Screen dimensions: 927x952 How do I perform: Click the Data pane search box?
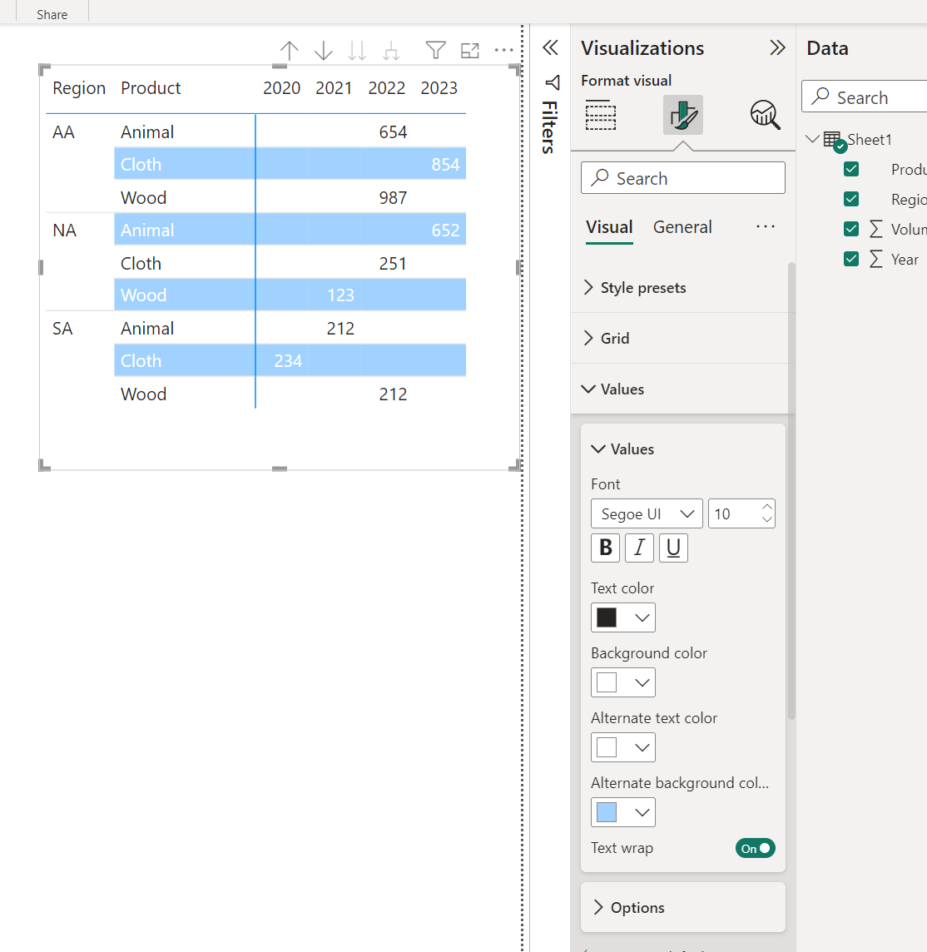point(864,97)
